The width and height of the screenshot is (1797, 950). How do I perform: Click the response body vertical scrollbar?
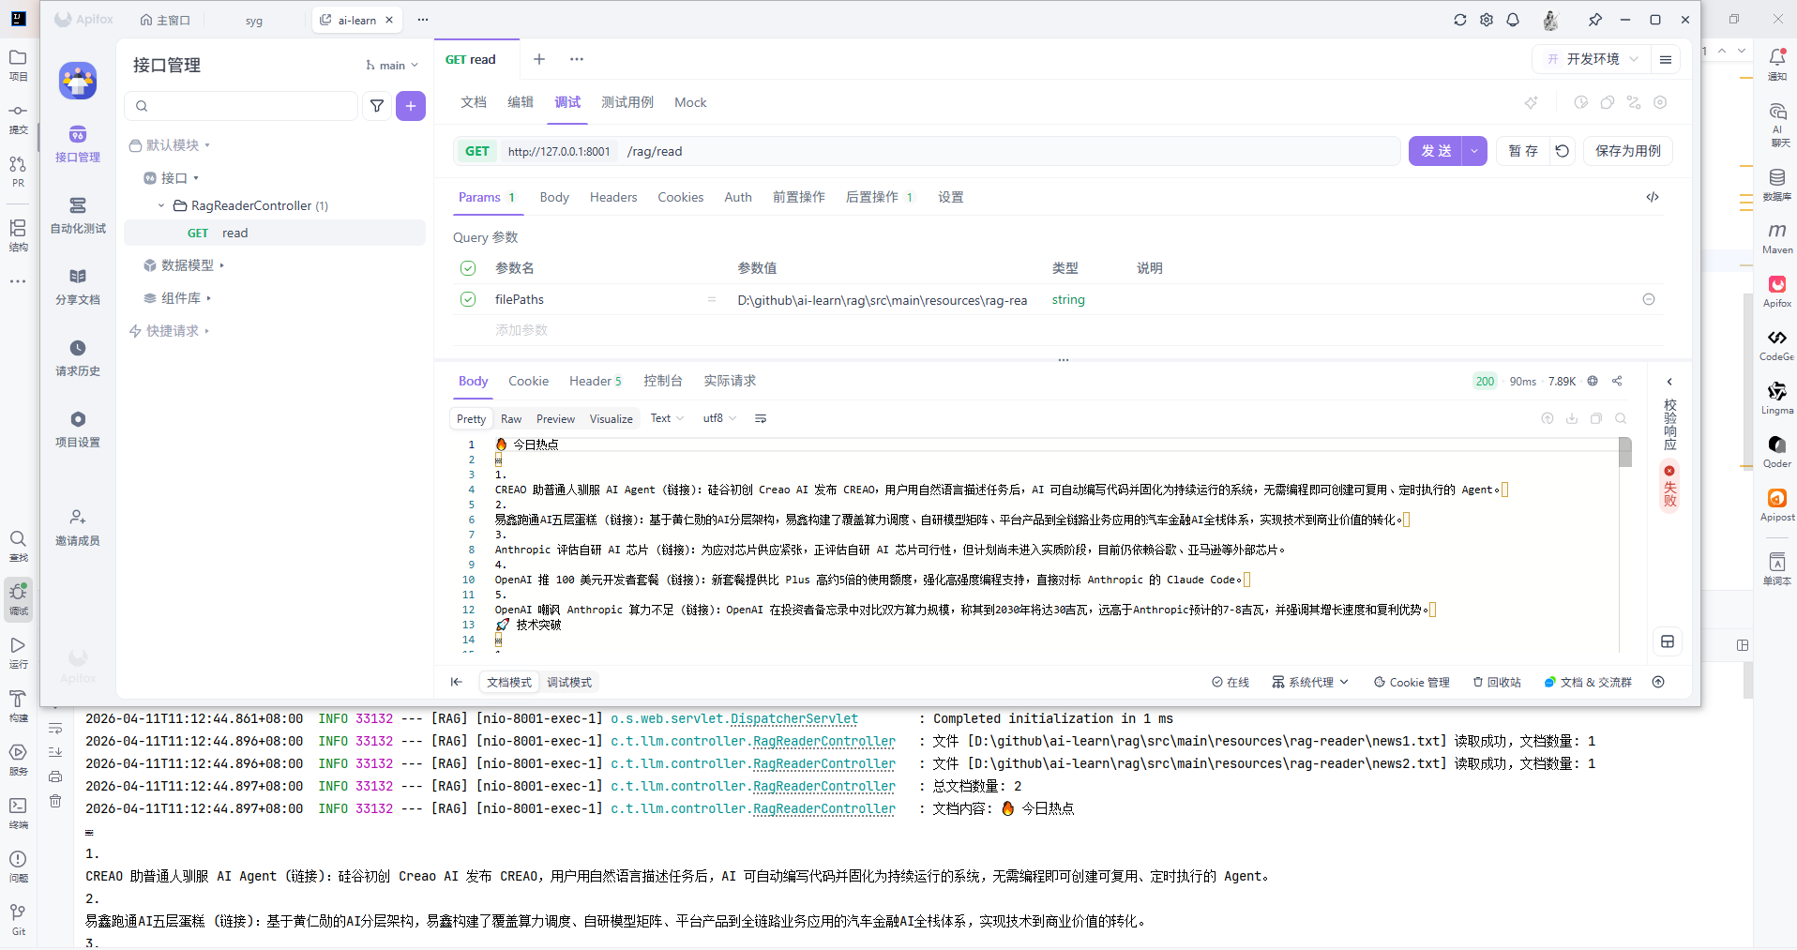tap(1625, 453)
